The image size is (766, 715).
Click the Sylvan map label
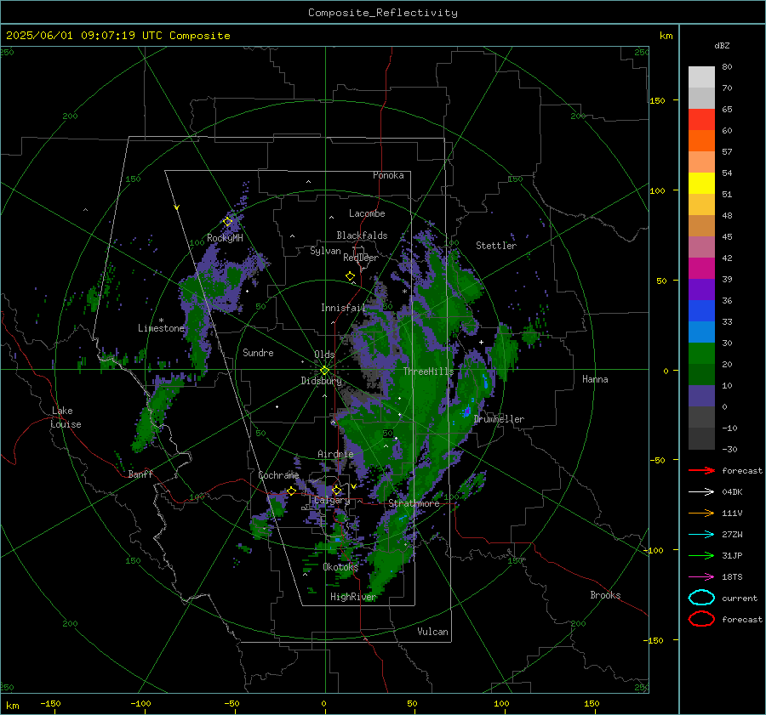pos(325,251)
